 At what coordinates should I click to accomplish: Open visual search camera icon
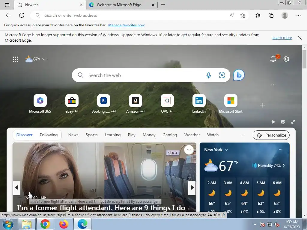point(222,75)
